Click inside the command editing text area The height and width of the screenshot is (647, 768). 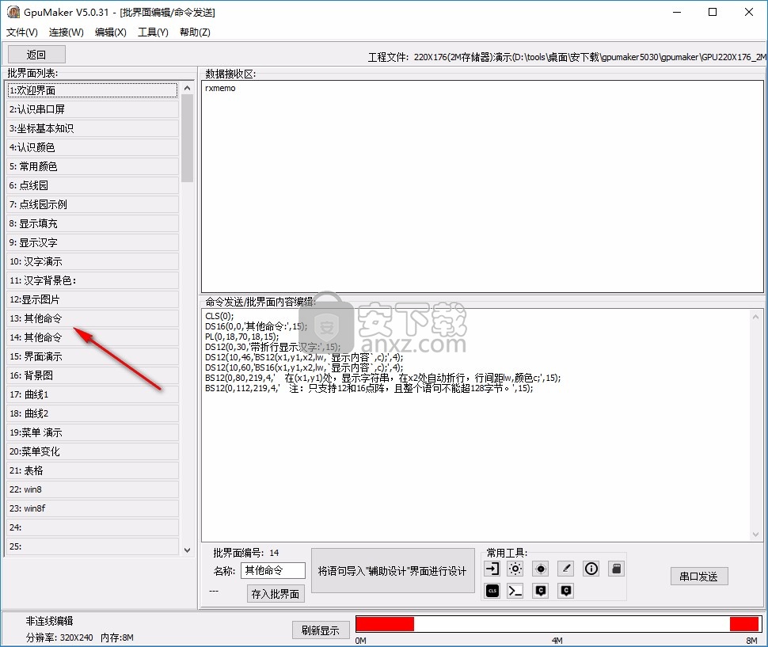[476, 424]
